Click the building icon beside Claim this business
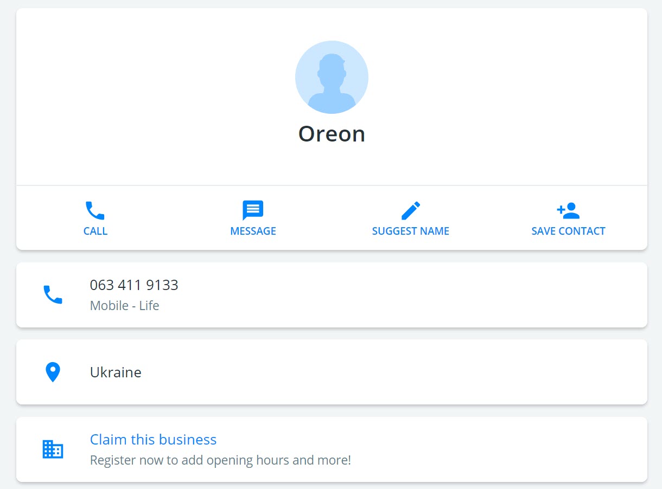662x489 pixels. 53,449
